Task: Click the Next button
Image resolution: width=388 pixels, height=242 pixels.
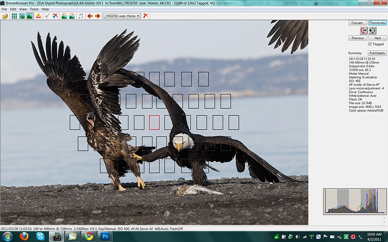Action: (378, 38)
